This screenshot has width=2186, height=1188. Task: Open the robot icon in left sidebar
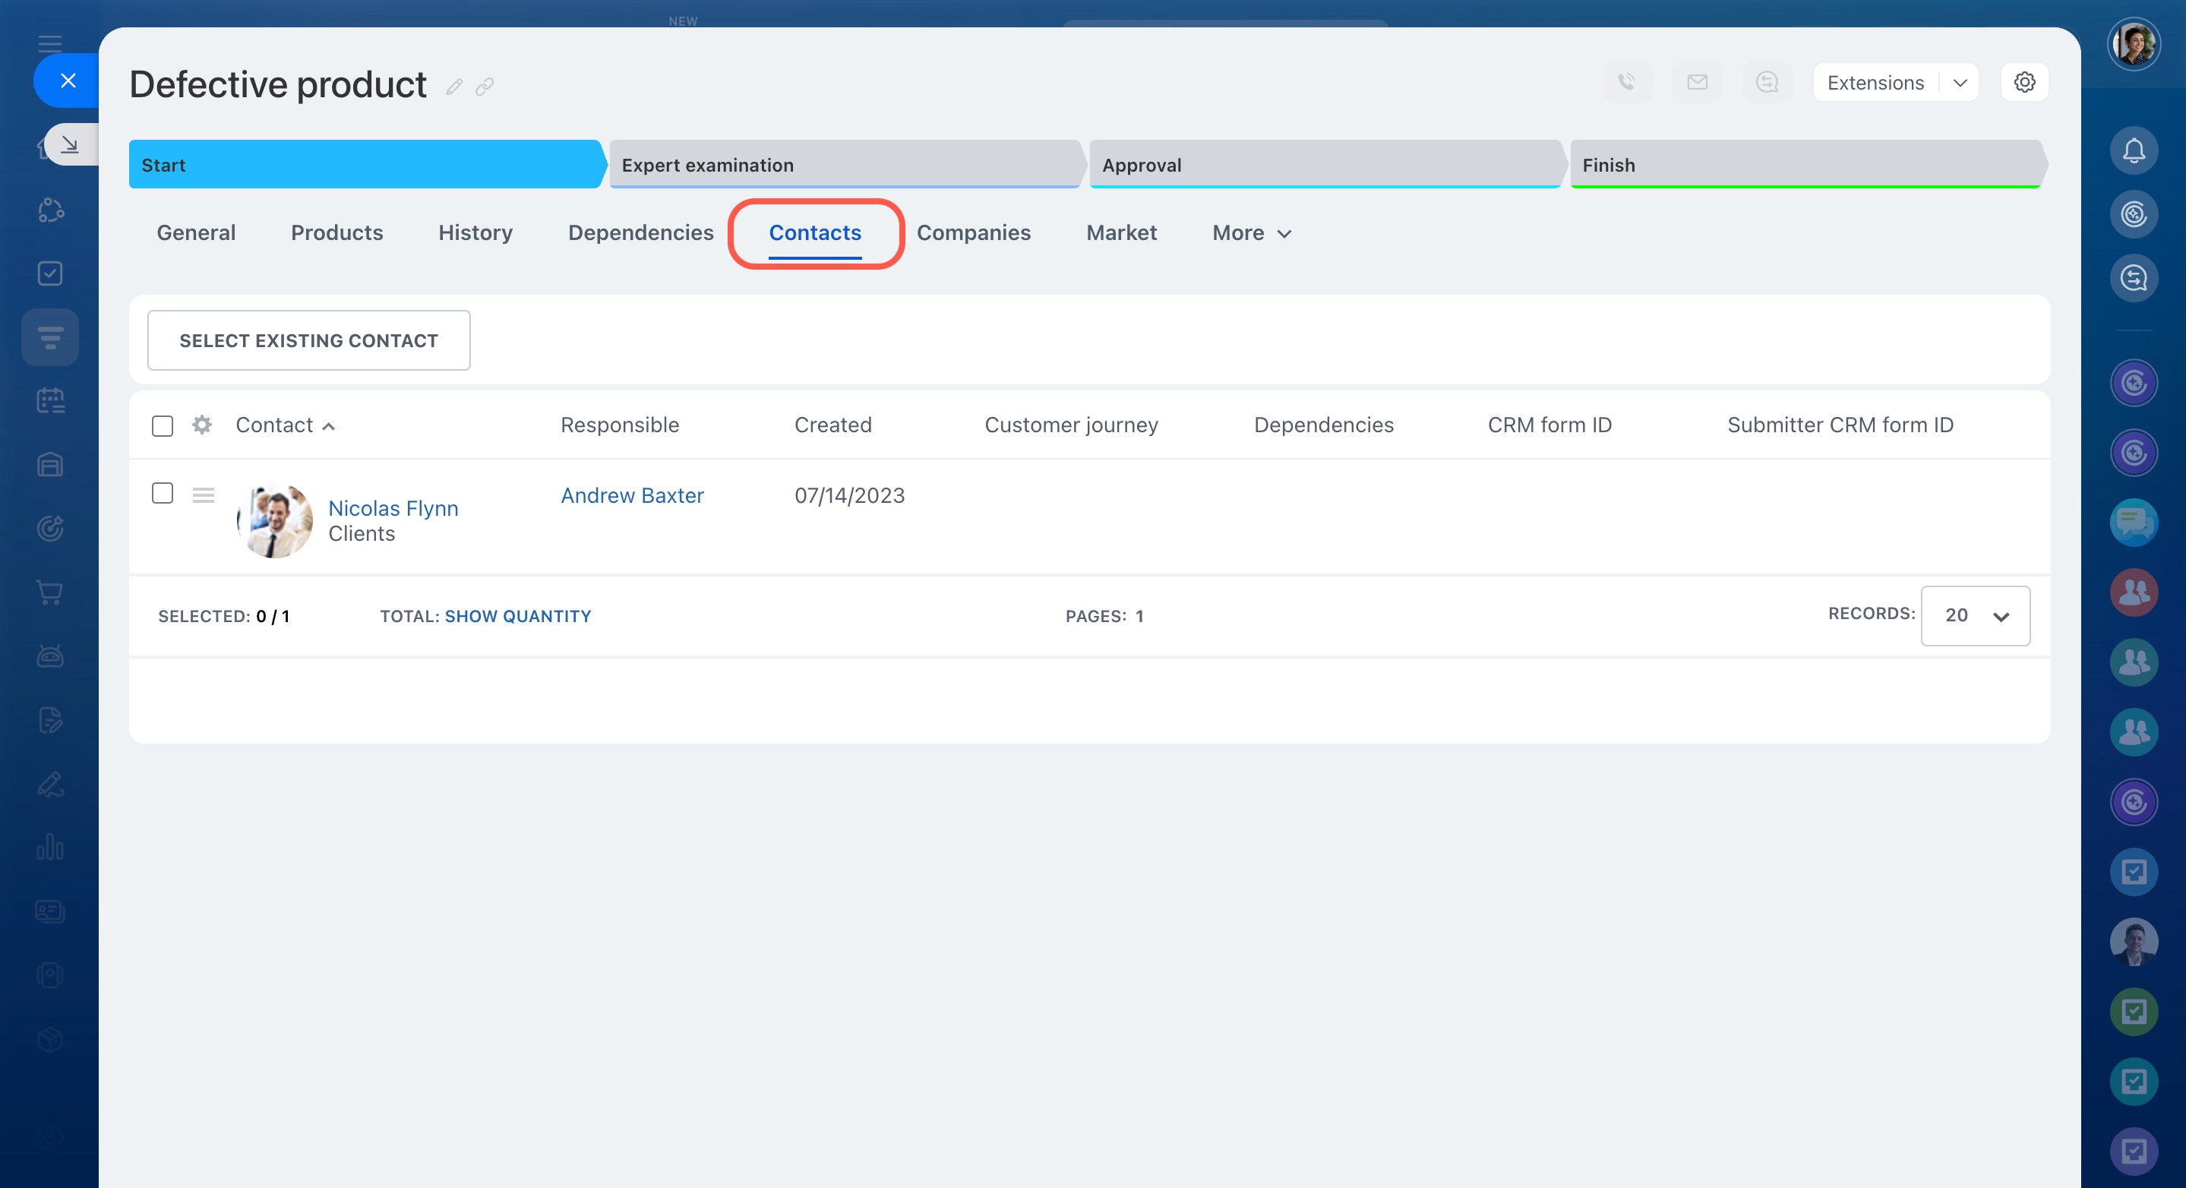(x=50, y=656)
